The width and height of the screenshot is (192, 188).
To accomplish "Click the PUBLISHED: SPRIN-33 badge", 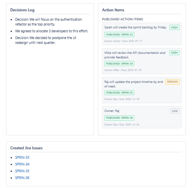I will 119,34.
